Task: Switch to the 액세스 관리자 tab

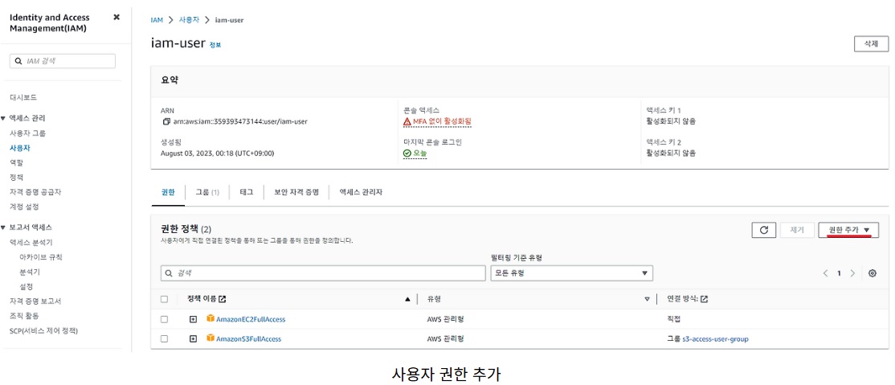Action: [361, 193]
